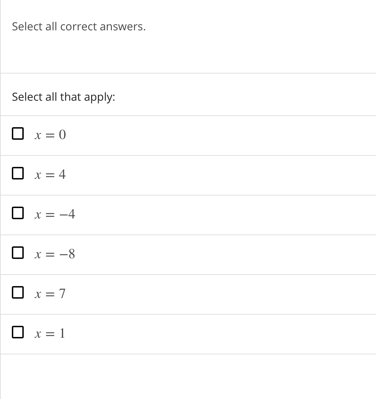Image resolution: width=376 pixels, height=399 pixels.
Task: Check the box for x = 0
Action: tap(17, 134)
